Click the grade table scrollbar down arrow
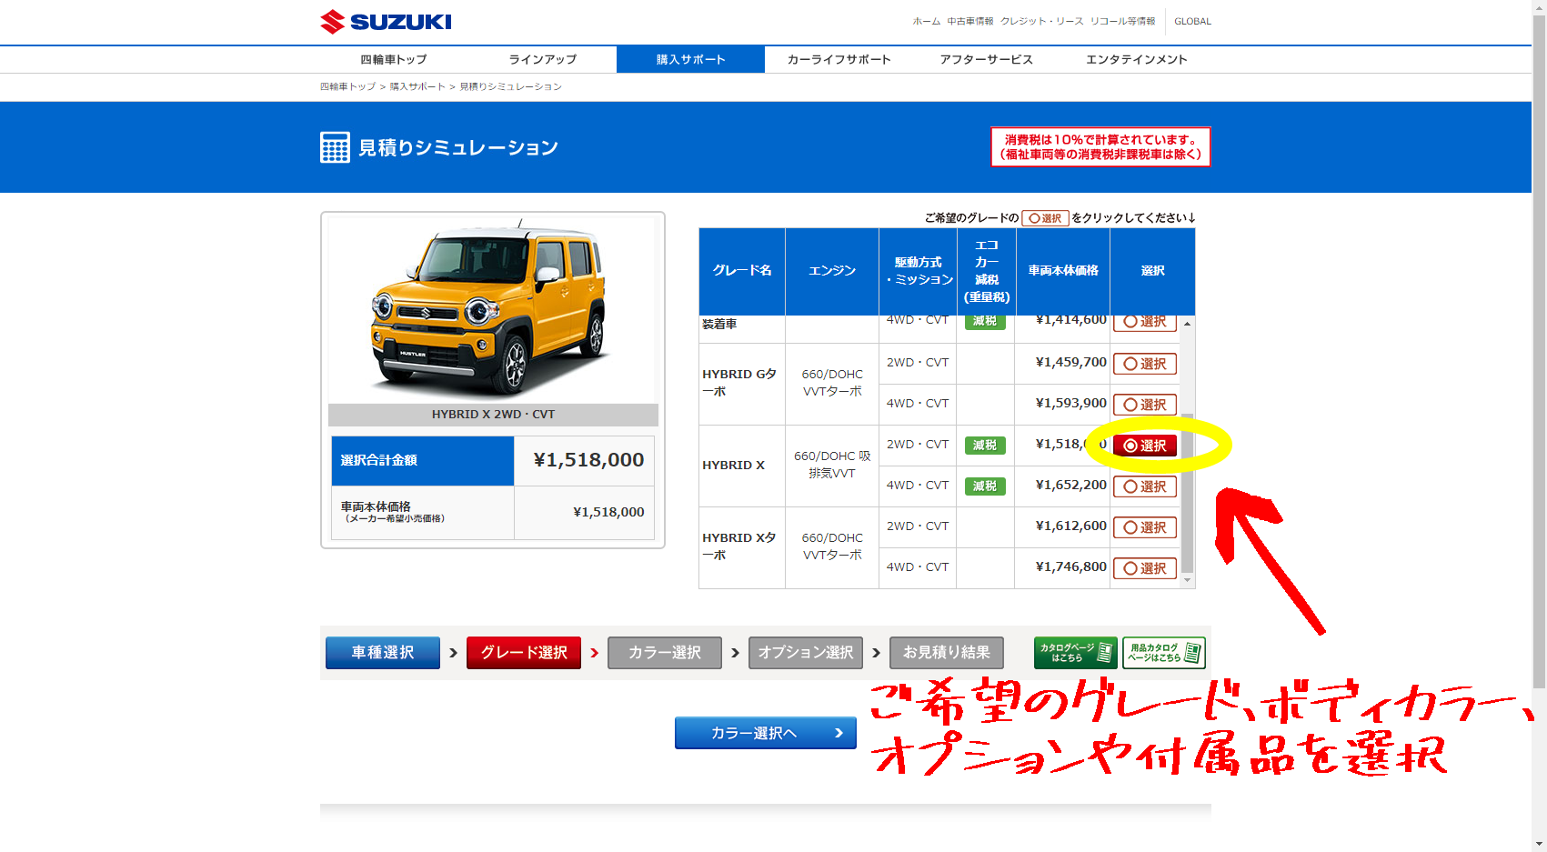This screenshot has height=852, width=1547. (1187, 580)
